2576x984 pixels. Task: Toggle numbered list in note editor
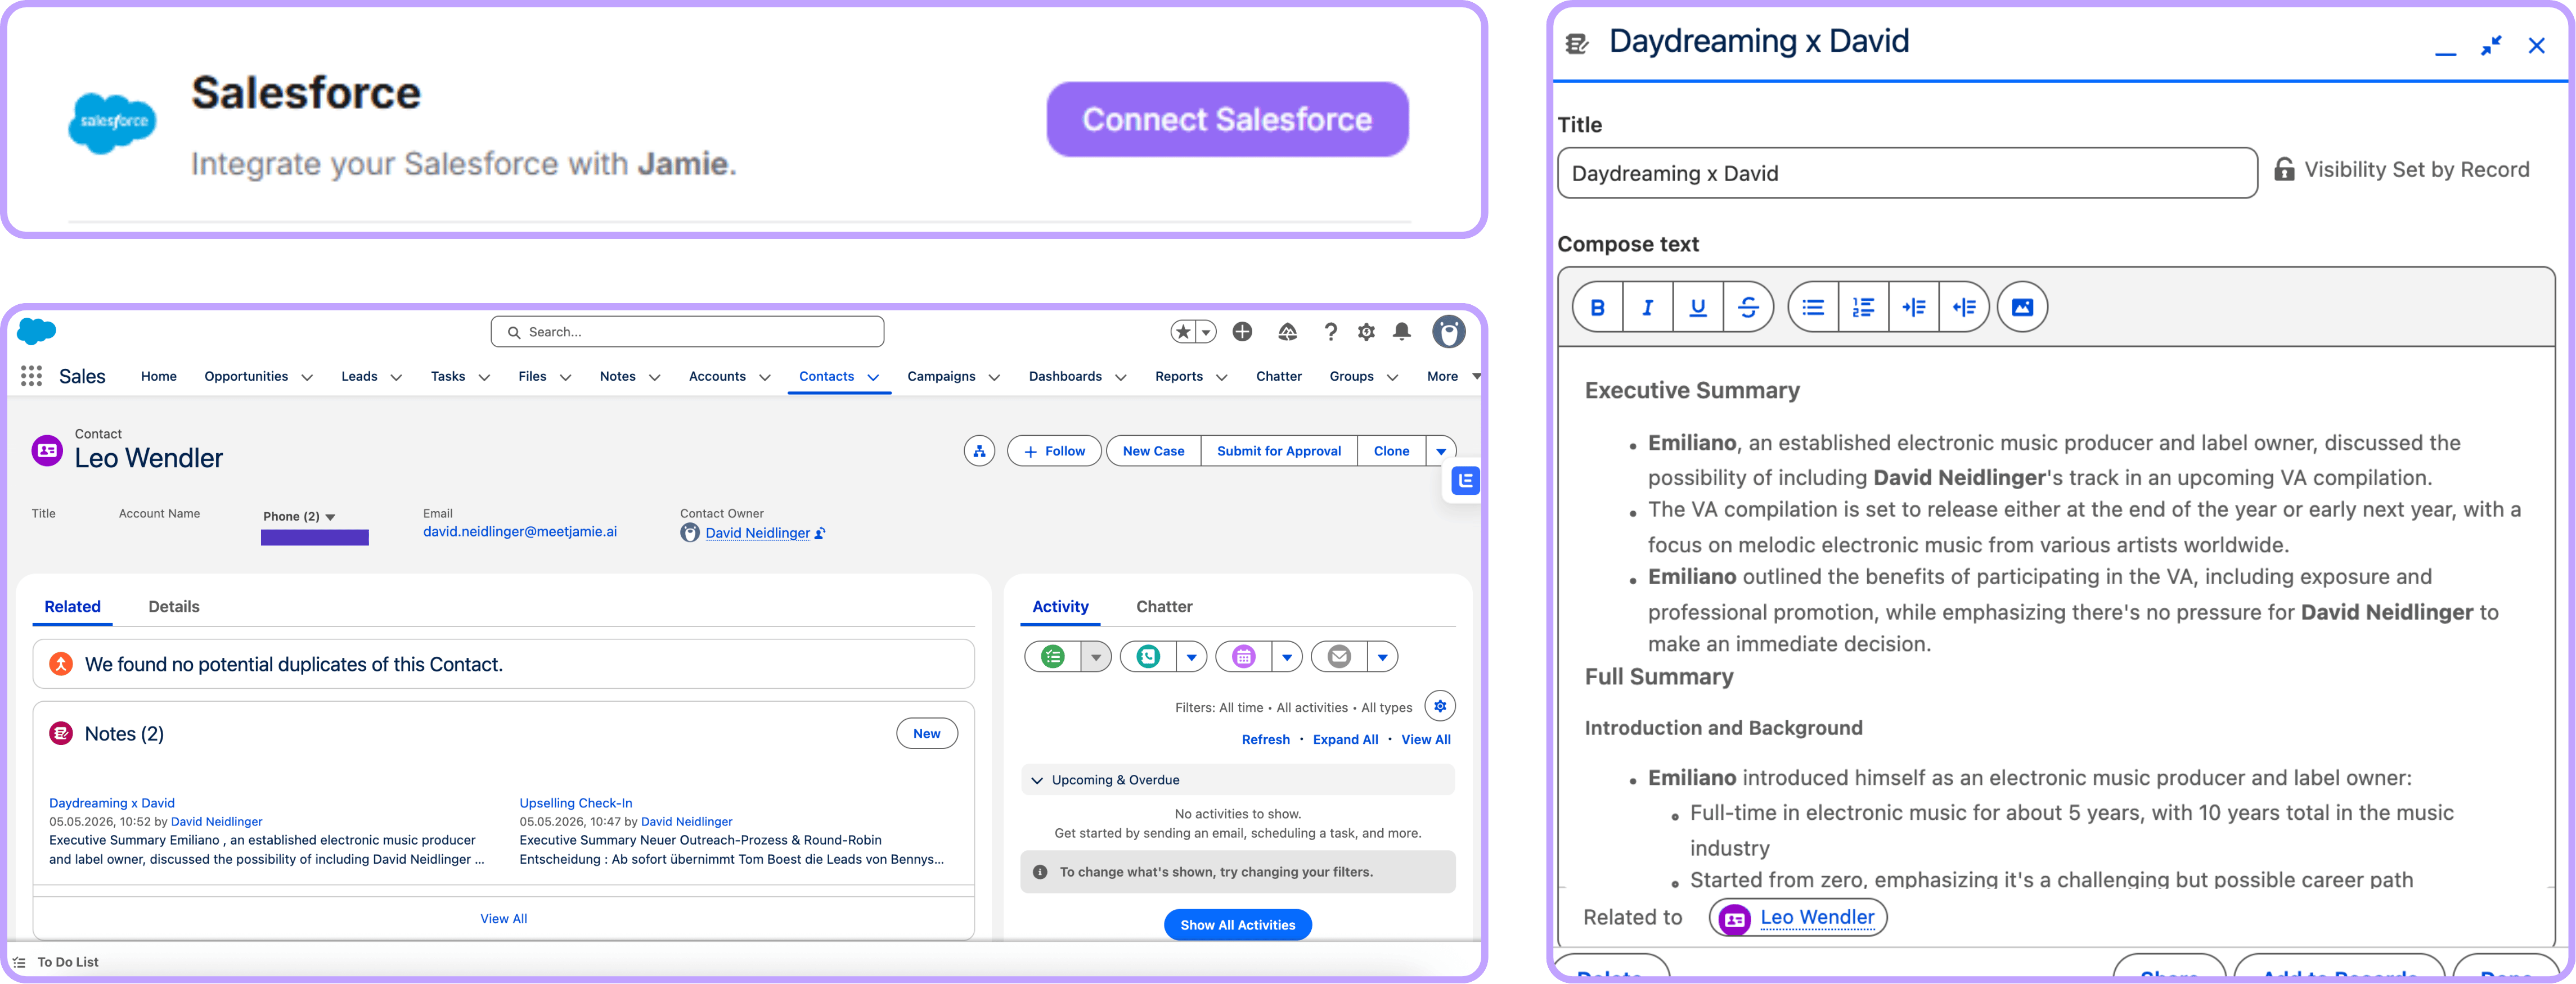(x=1863, y=308)
